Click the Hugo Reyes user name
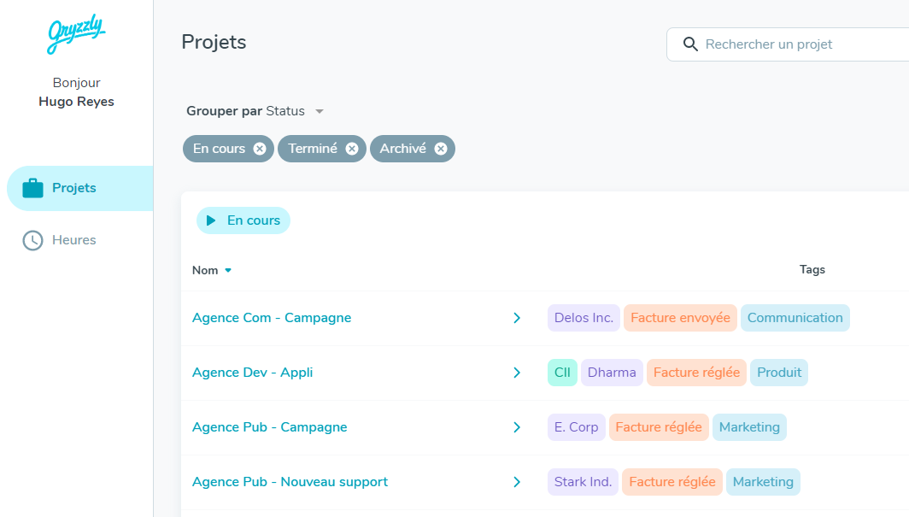This screenshot has width=909, height=517. 77,102
